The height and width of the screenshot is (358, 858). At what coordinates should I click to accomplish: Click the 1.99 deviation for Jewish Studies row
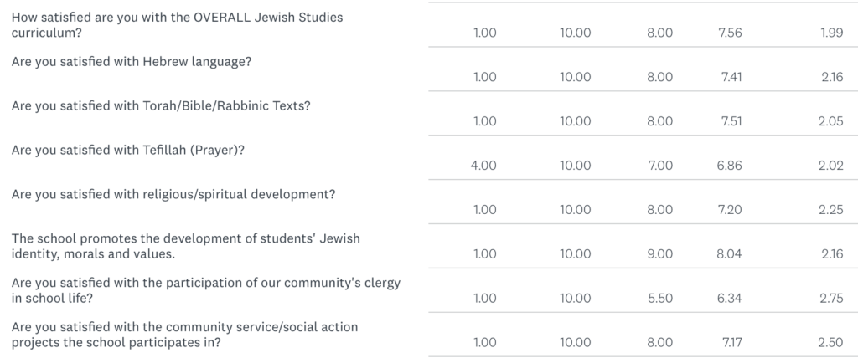pyautogui.click(x=832, y=33)
